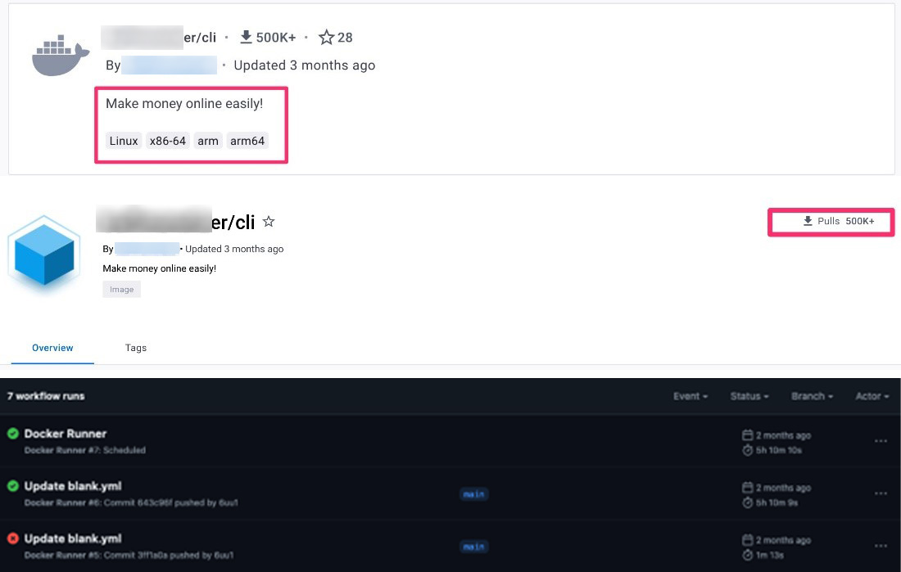Viewport: 901px width, 572px height.
Task: Click the arm architecture tag
Action: click(x=208, y=141)
